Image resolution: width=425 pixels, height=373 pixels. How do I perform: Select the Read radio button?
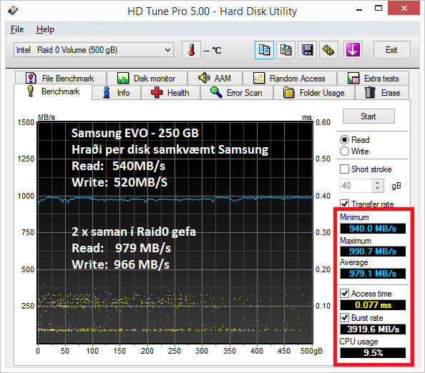coord(344,139)
